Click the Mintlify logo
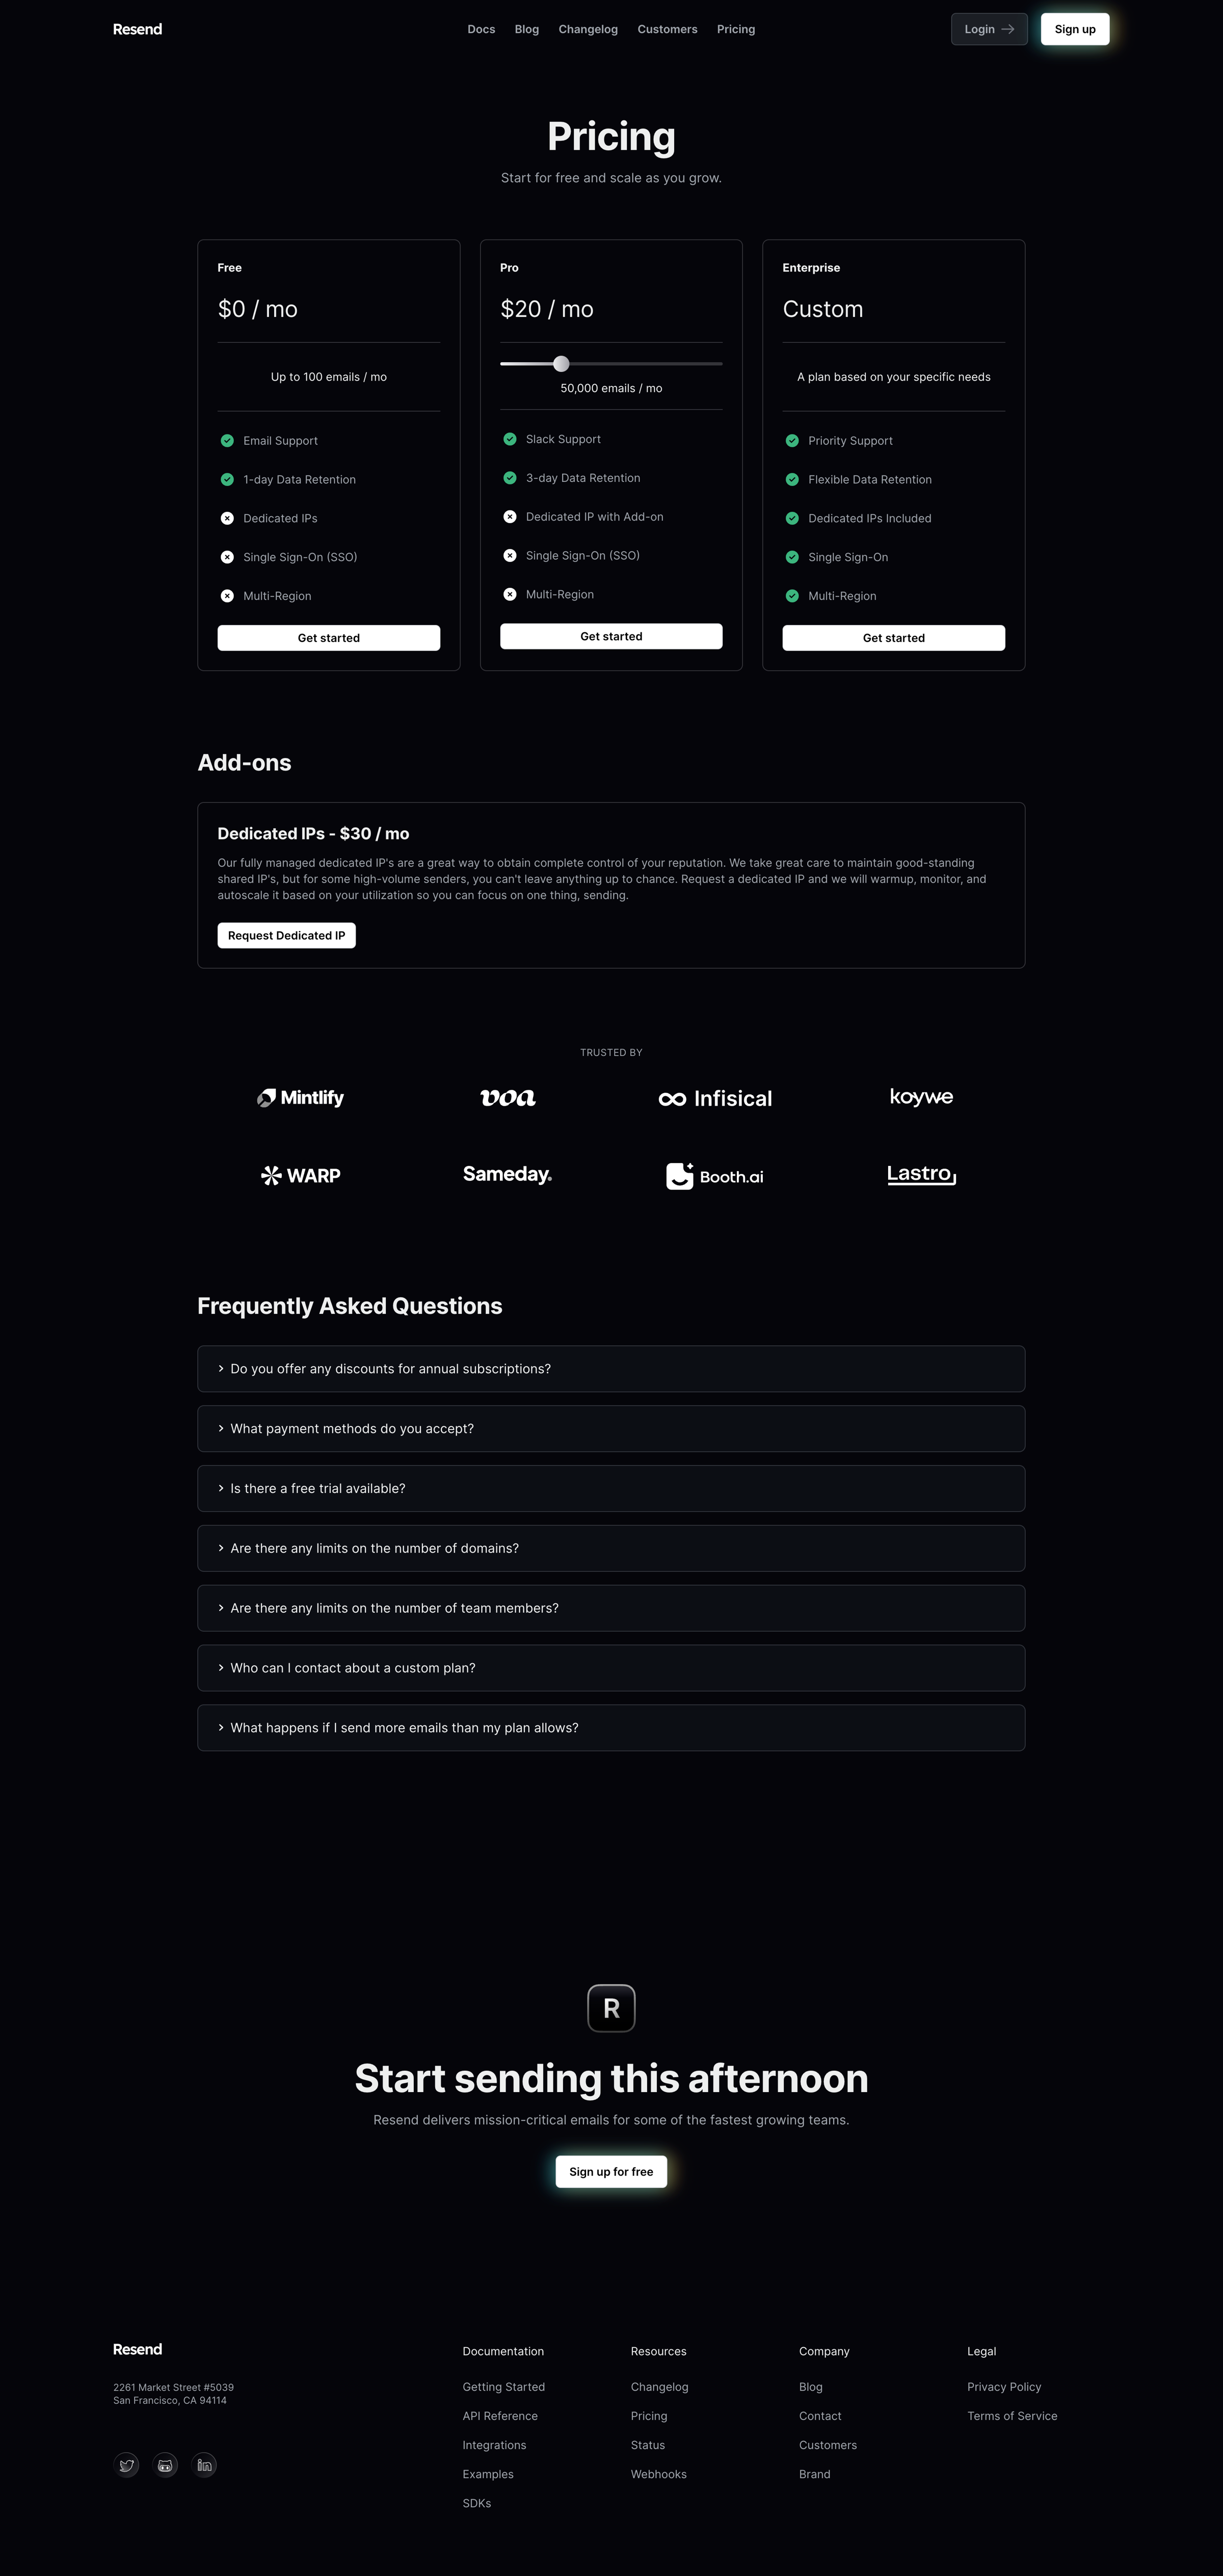This screenshot has height=2576, width=1223. [300, 1098]
